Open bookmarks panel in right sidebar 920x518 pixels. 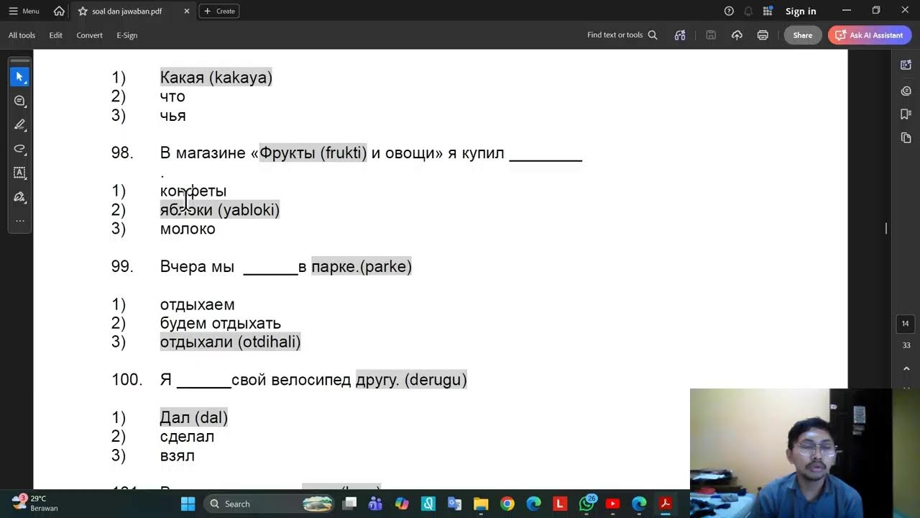click(906, 114)
